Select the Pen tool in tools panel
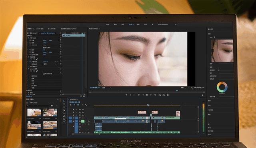The width and height of the screenshot is (256, 148). point(64,116)
